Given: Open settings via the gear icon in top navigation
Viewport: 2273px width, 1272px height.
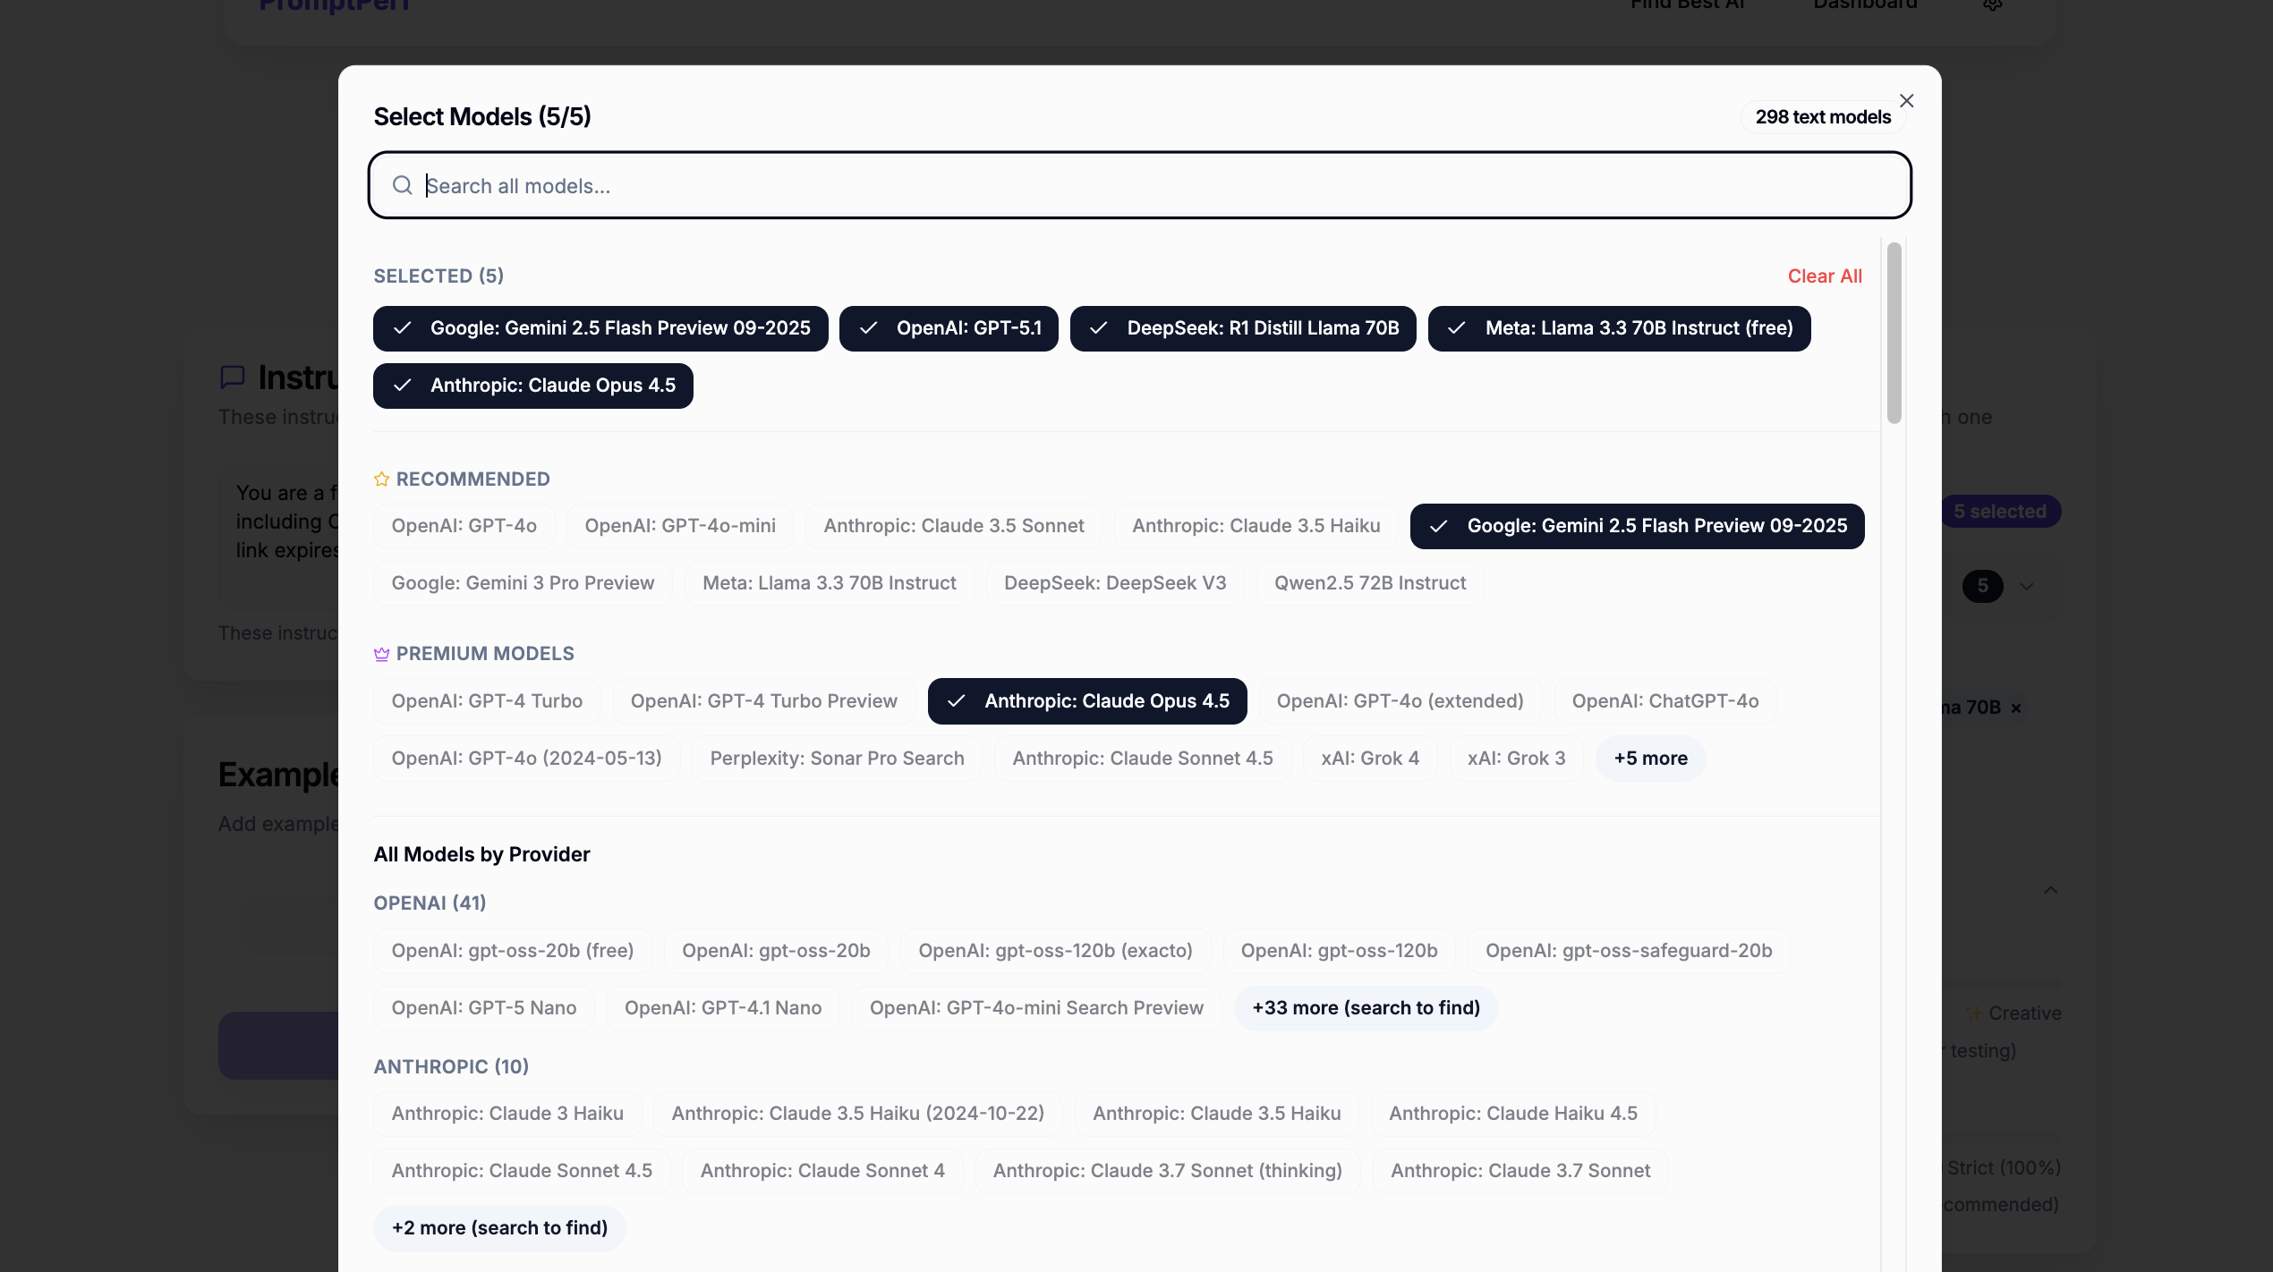Looking at the screenshot, I should click(x=1993, y=6).
